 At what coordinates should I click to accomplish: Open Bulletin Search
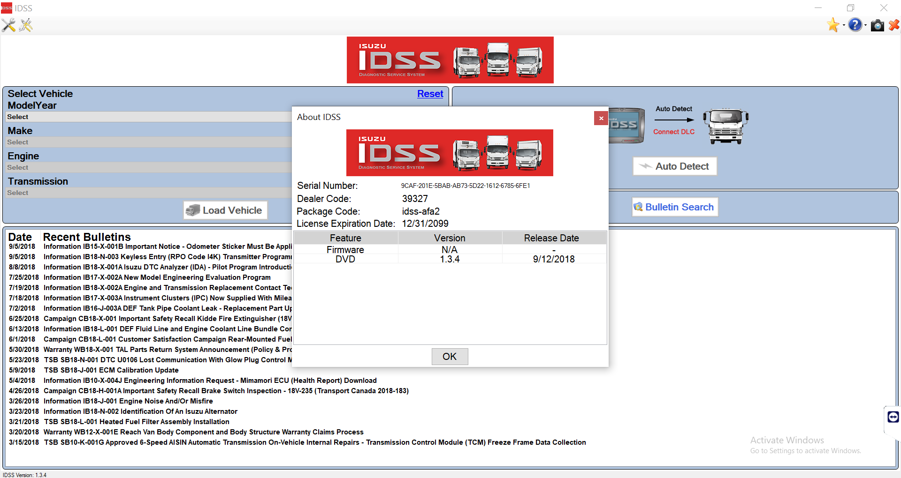coord(675,207)
